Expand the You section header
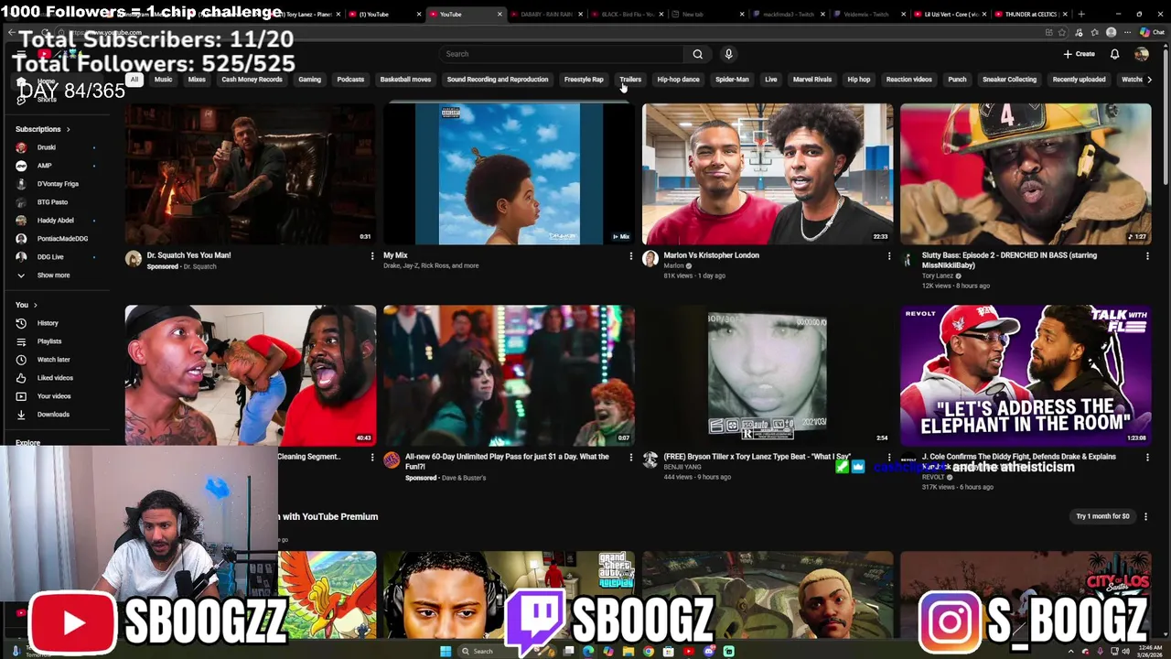The height and width of the screenshot is (659, 1171). [27, 305]
